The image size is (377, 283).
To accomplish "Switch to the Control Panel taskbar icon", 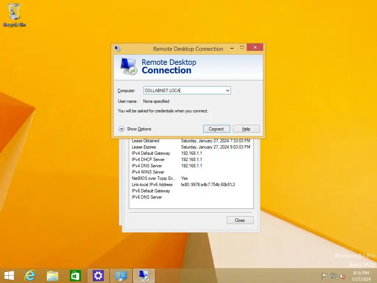I will (121, 276).
